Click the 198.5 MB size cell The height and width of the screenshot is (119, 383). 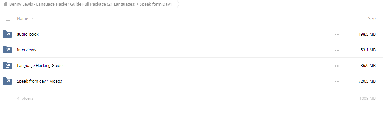367,34
